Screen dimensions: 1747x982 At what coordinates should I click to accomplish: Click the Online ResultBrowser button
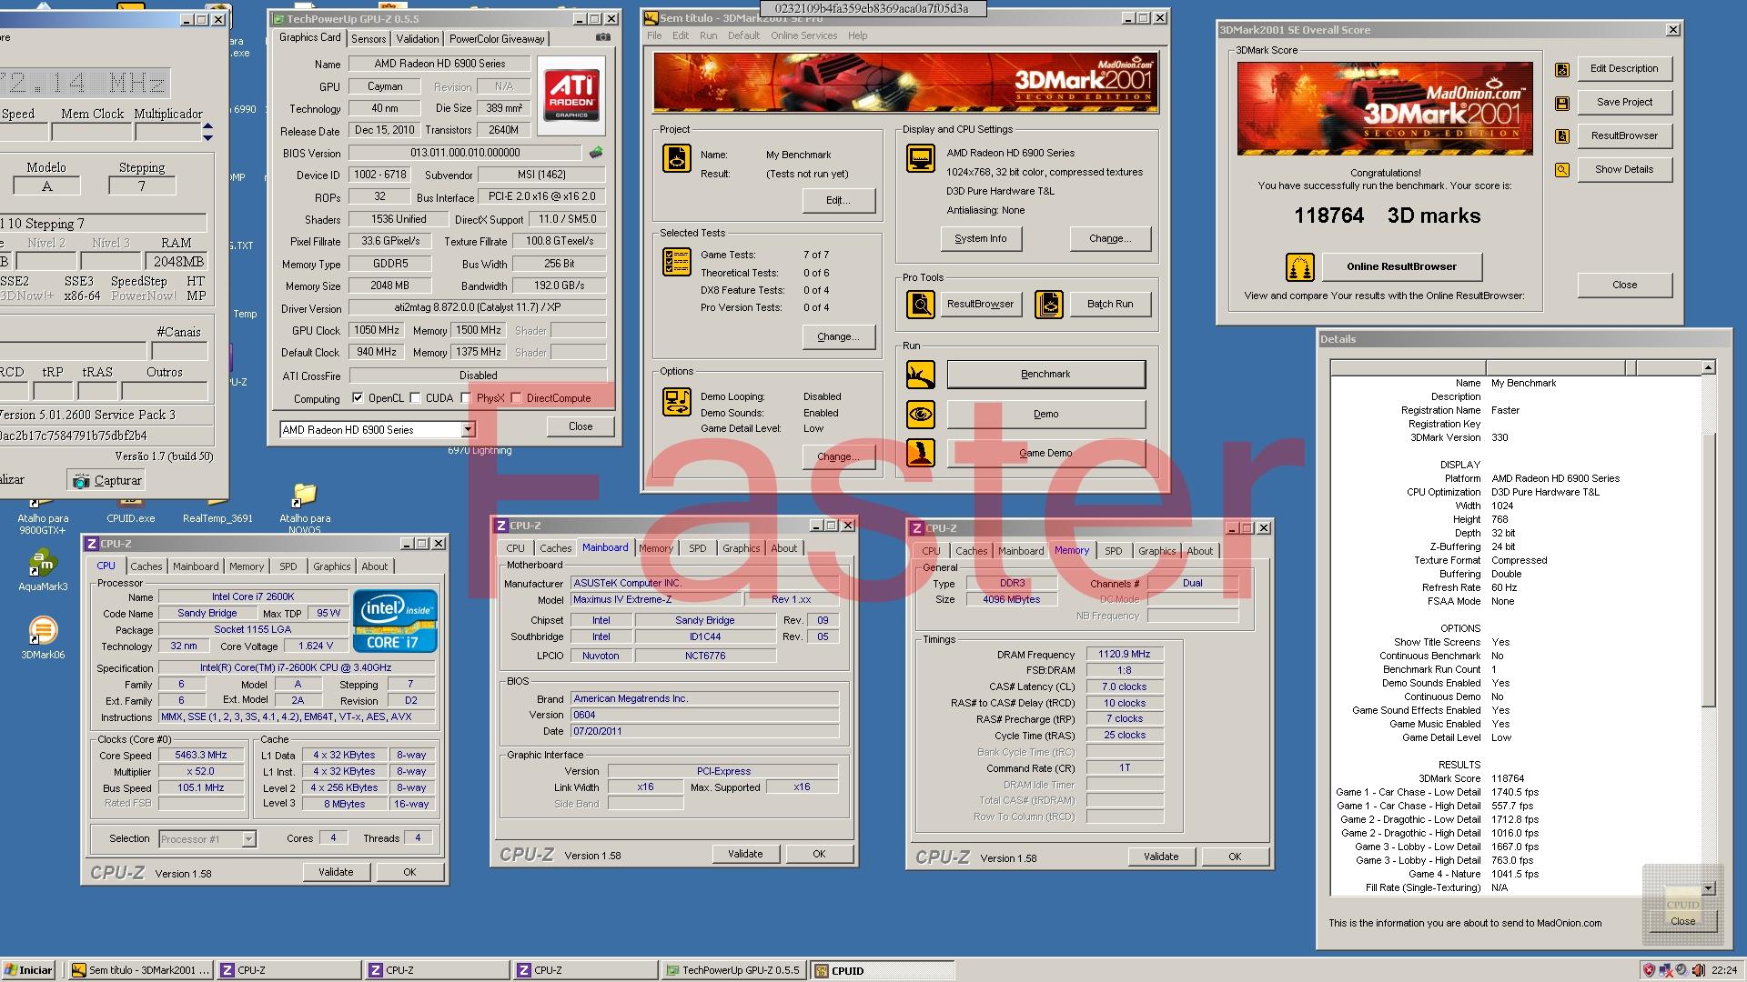(x=1401, y=266)
